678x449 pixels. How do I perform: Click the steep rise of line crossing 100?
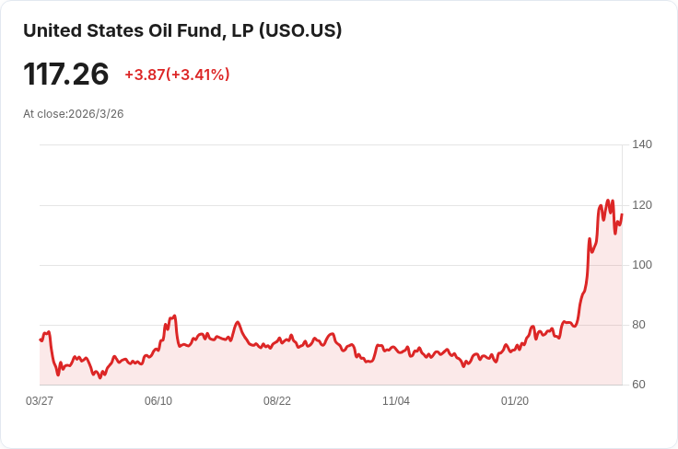(x=588, y=265)
